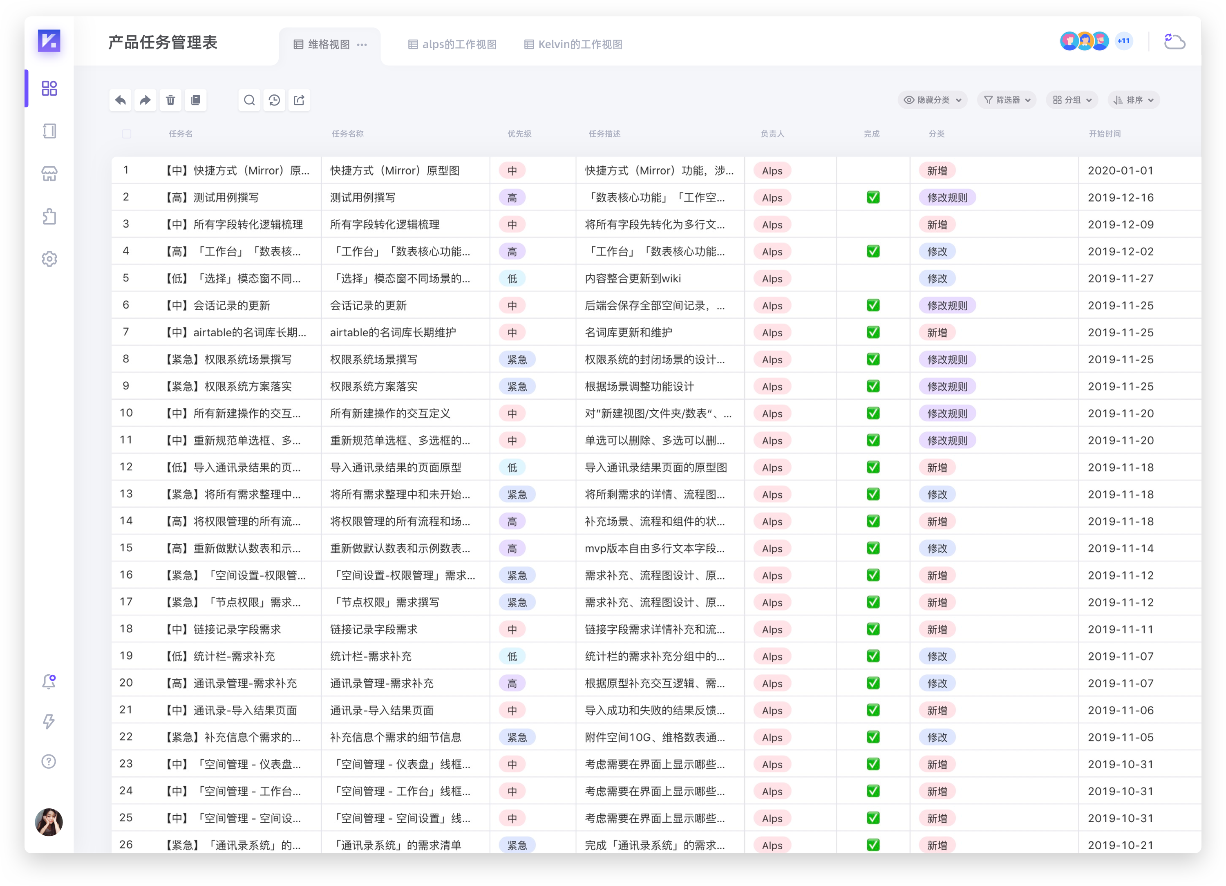Click the 高 priority tag in row 2

[x=512, y=198]
